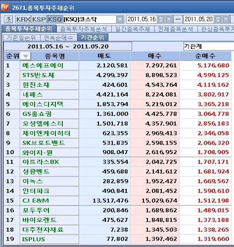
Task: Click the 종목명 column header
Action: click(55, 56)
